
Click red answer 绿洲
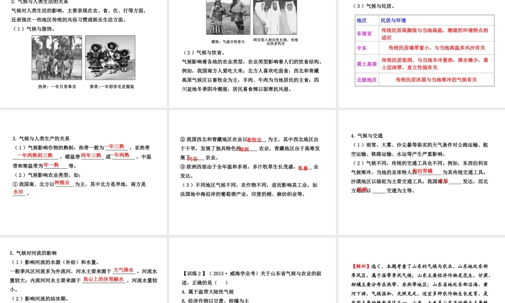pos(244,149)
